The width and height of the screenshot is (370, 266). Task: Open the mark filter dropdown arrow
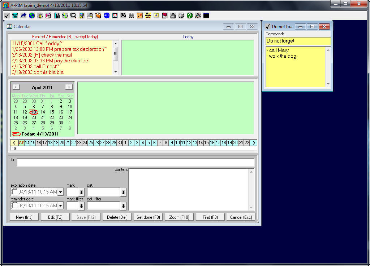(82, 205)
